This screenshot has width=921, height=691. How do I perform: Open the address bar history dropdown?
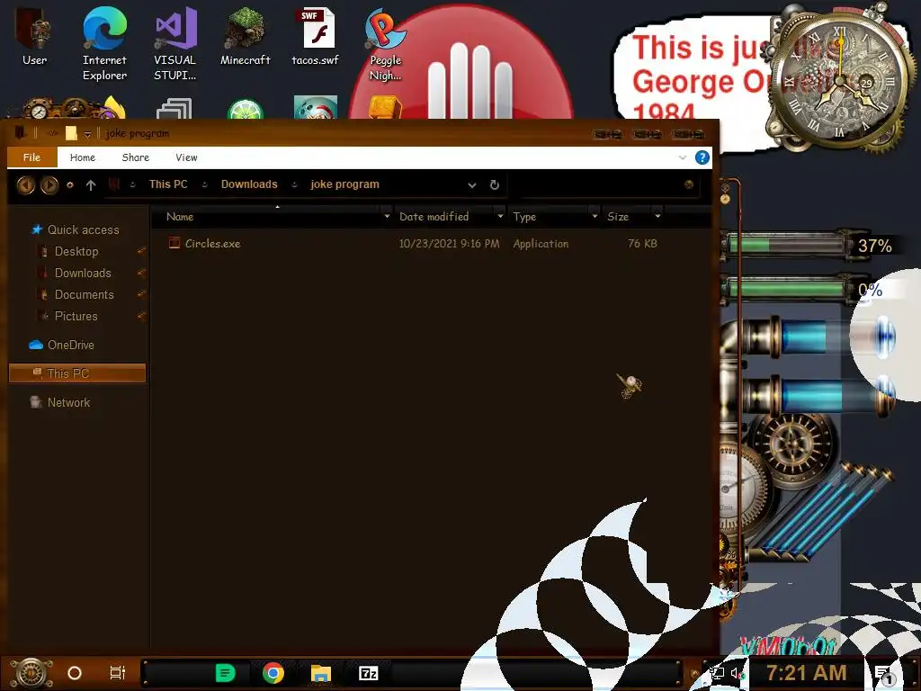(x=471, y=185)
